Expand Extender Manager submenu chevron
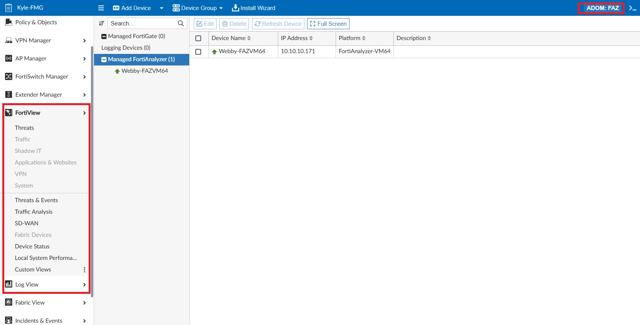This screenshot has width=640, height=325. pyautogui.click(x=84, y=95)
